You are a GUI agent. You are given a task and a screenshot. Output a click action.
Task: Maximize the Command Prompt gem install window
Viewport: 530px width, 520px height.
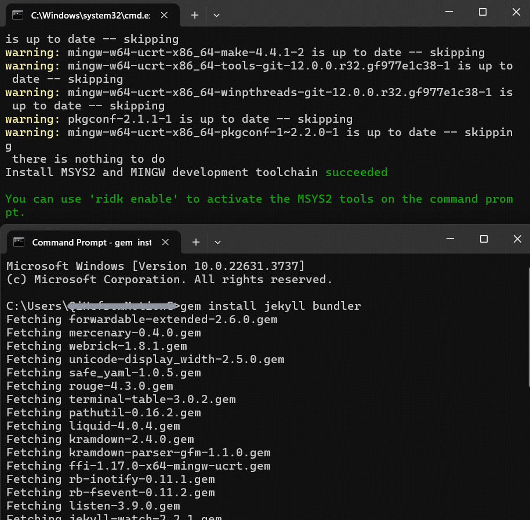(x=484, y=239)
